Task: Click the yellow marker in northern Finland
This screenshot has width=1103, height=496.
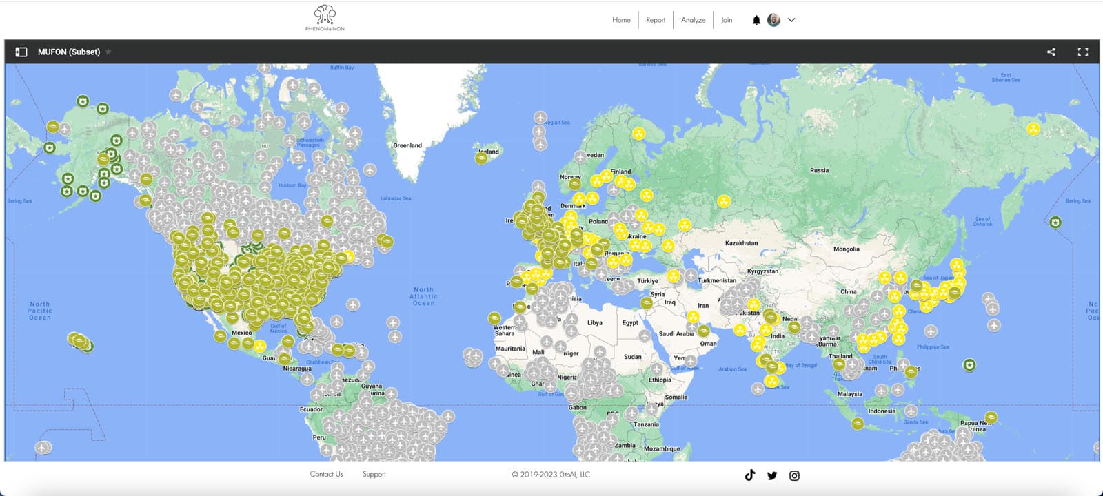Action: pyautogui.click(x=639, y=134)
